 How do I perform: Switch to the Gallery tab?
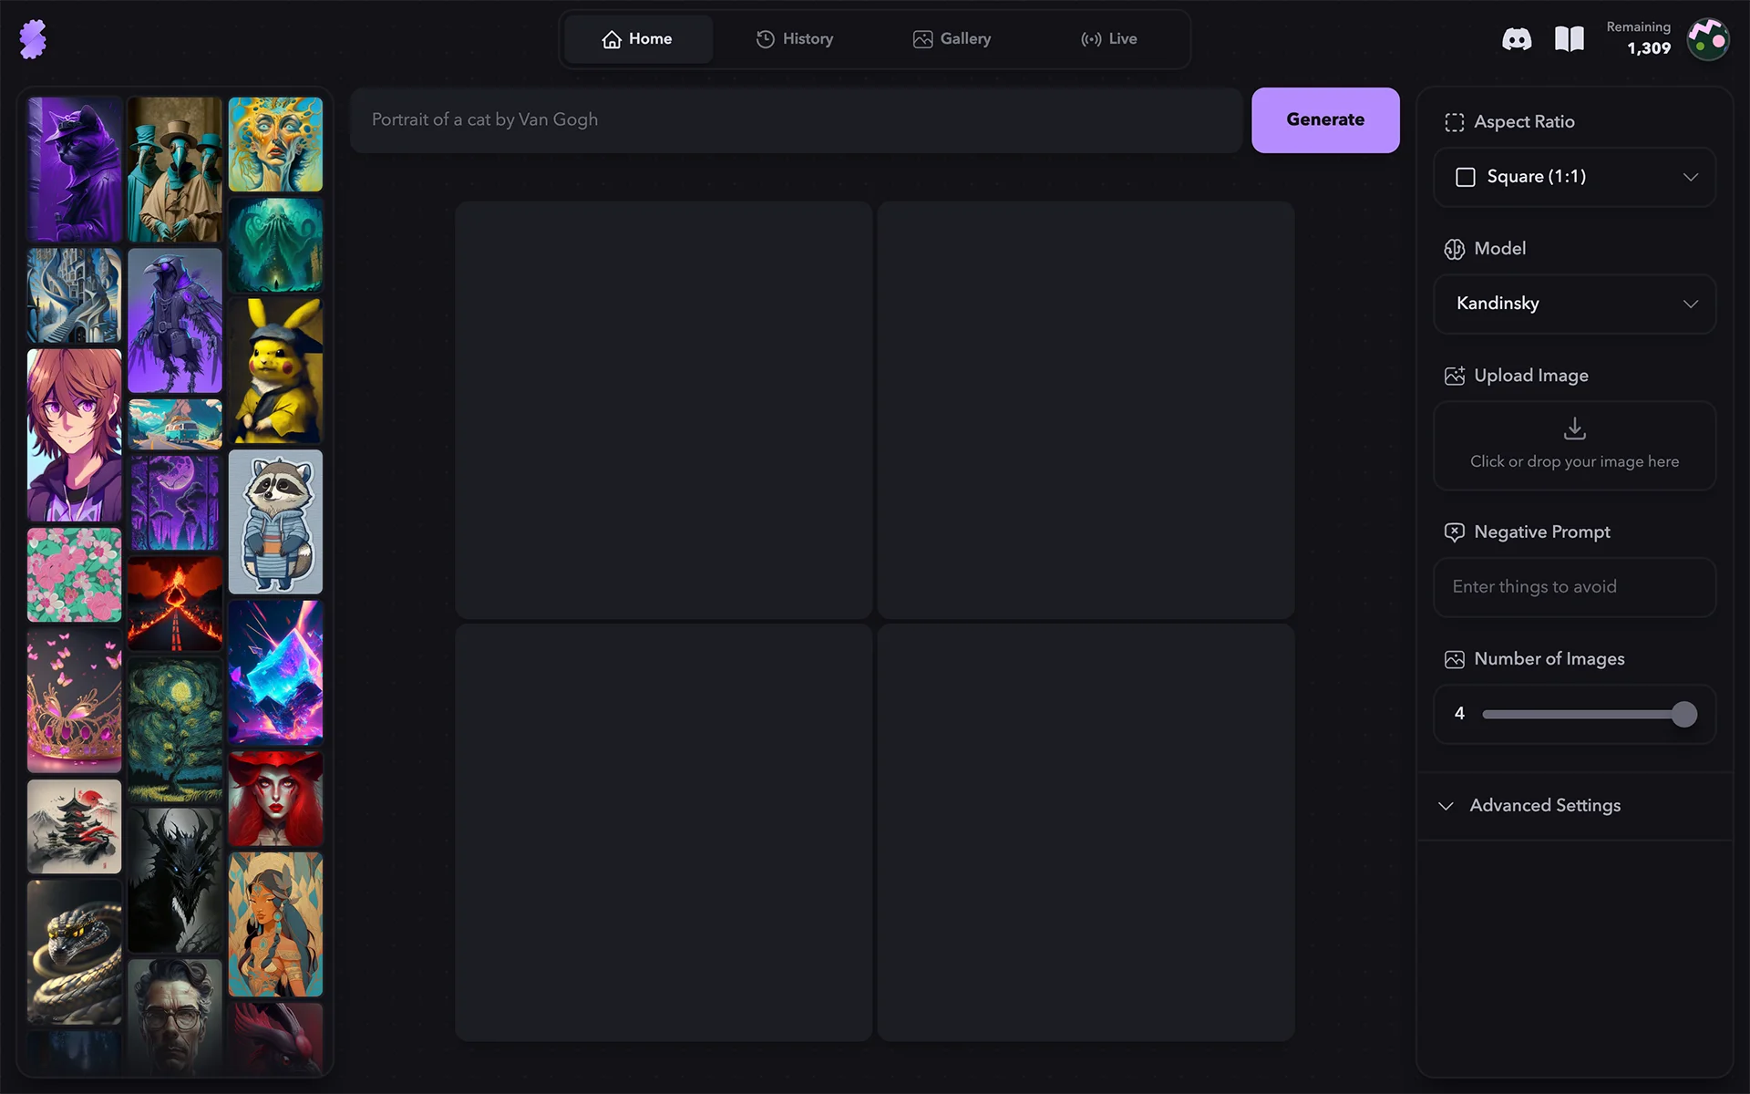pyautogui.click(x=952, y=39)
